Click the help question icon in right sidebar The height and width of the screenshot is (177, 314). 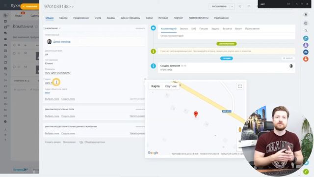tap(306, 23)
